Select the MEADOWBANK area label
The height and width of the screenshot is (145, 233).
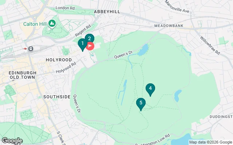[169, 26]
